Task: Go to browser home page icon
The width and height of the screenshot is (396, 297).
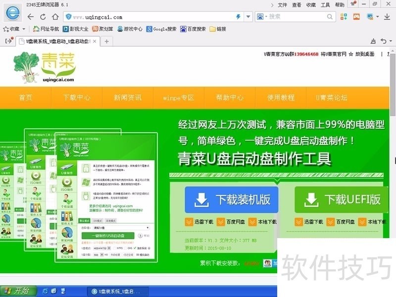Action: 55,17
